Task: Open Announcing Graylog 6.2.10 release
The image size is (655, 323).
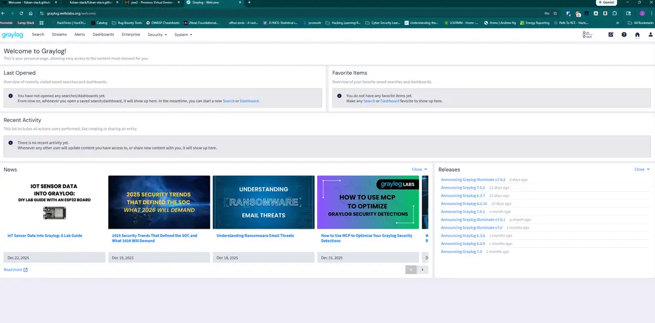Action: pos(464,204)
